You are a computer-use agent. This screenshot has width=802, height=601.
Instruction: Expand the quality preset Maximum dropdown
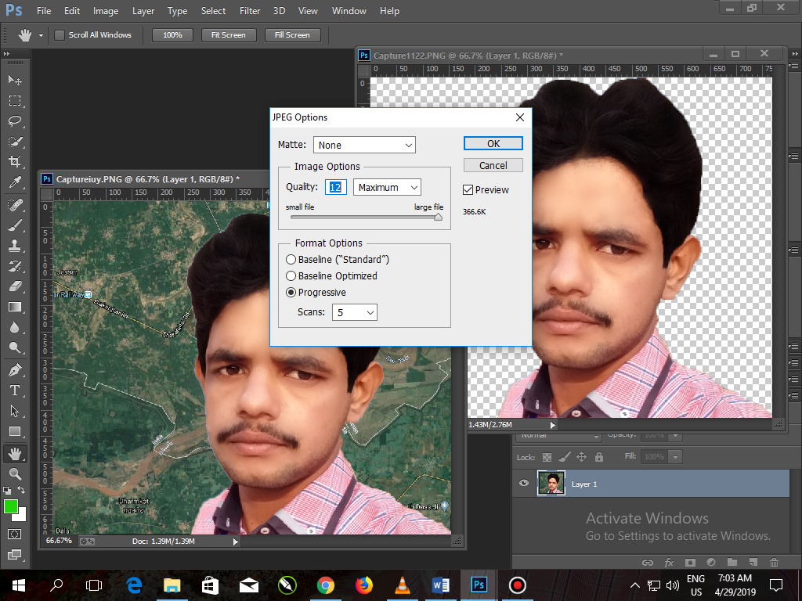coord(387,187)
